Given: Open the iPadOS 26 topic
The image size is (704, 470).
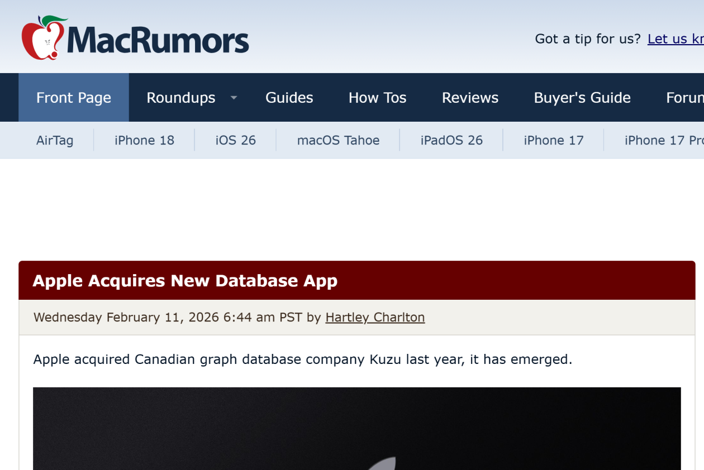Looking at the screenshot, I should (451, 140).
